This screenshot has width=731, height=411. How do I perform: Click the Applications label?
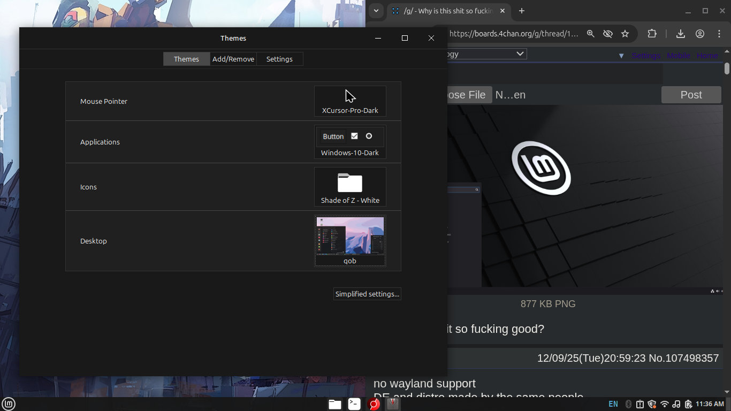pyautogui.click(x=100, y=142)
